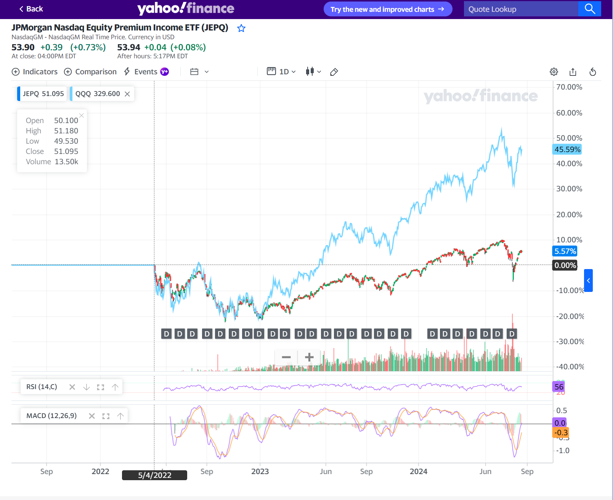The height and width of the screenshot is (500, 613).
Task: Open the candlestick chart type dropdown
Action: (313, 72)
